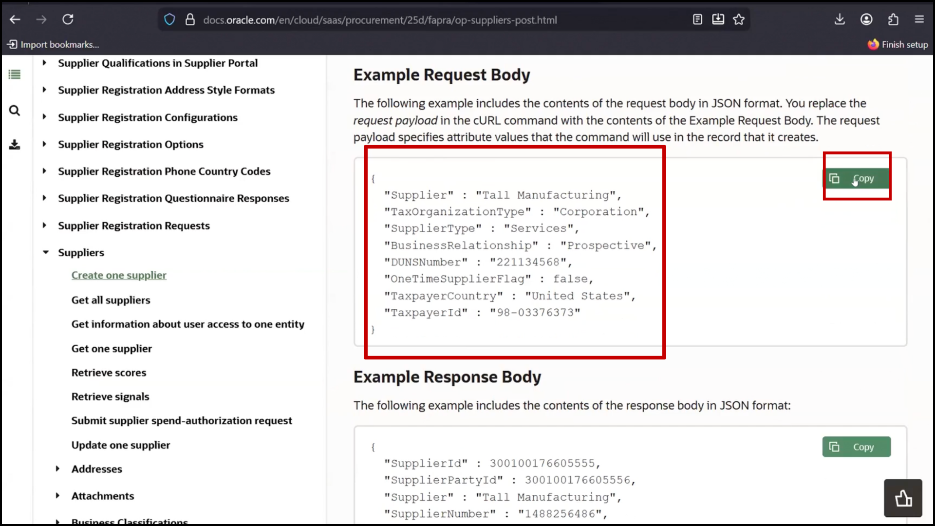Open Supplier Registration Address Style Formats
The height and width of the screenshot is (526, 935).
[166, 90]
